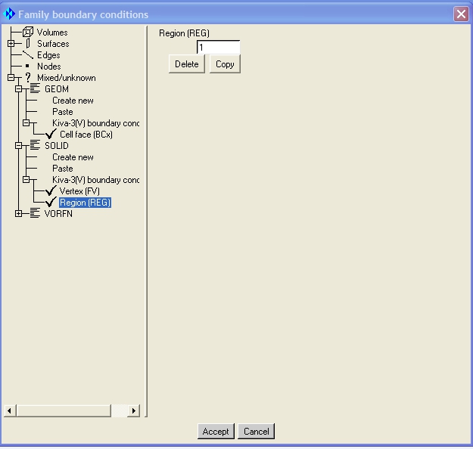Viewport: 473px width, 449px height.
Task: Collapse the Mixed/unknown tree node
Action: tap(11, 78)
